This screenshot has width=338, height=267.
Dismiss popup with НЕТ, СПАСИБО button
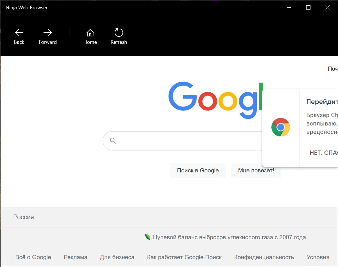coord(324,153)
